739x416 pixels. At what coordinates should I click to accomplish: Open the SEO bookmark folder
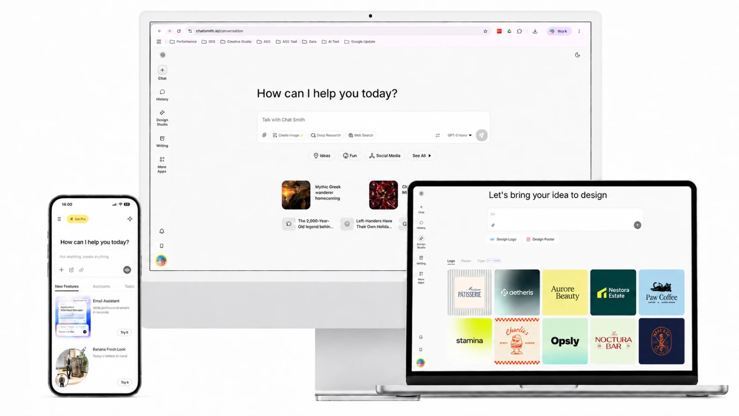tap(208, 42)
